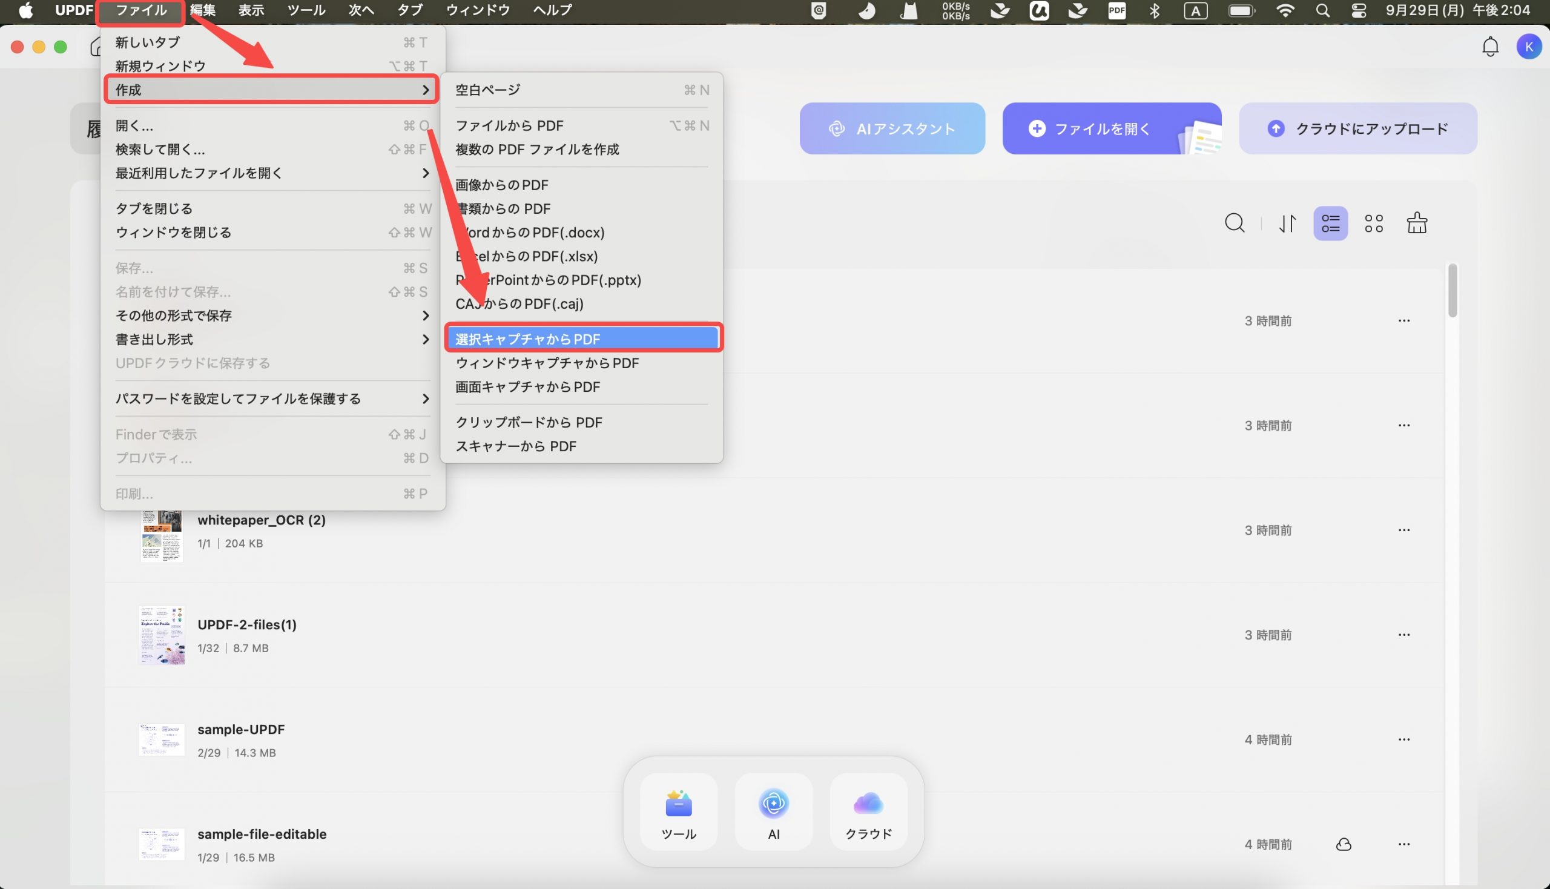Open UPDF-2-files(1) thumbnail
Viewport: 1550px width, 889px height.
pos(162,635)
